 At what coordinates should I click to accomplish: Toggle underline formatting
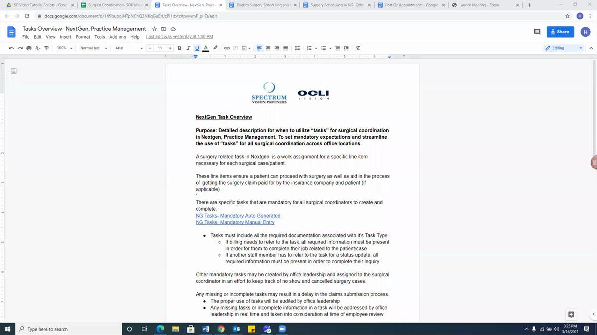click(x=197, y=48)
